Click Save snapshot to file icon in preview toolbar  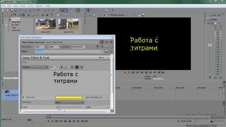pyautogui.click(x=143, y=15)
